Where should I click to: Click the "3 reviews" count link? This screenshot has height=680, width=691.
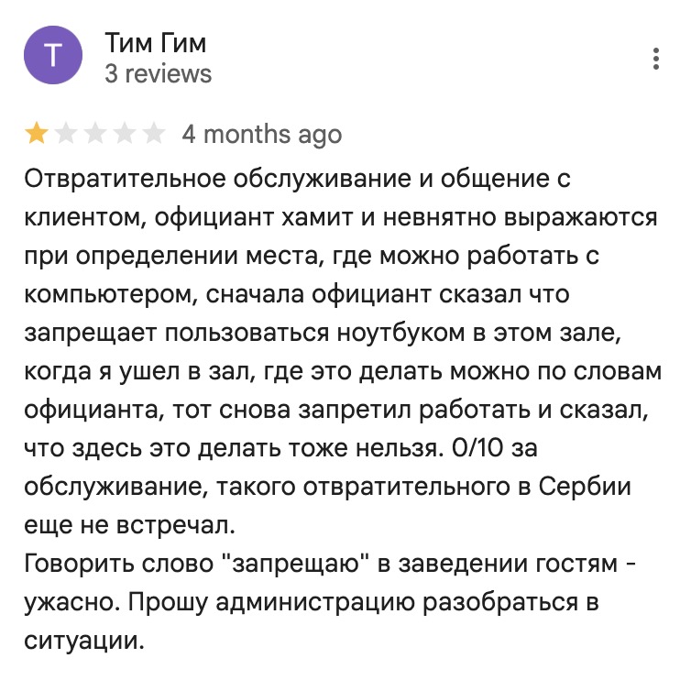tap(159, 73)
